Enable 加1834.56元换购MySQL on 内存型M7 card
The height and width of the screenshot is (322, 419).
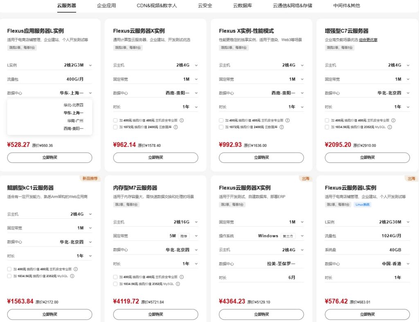click(115, 283)
